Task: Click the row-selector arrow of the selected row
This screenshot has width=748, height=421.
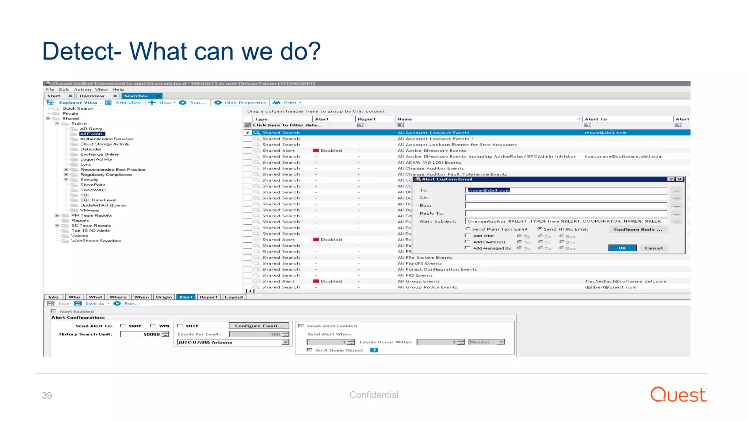Action: (248, 133)
